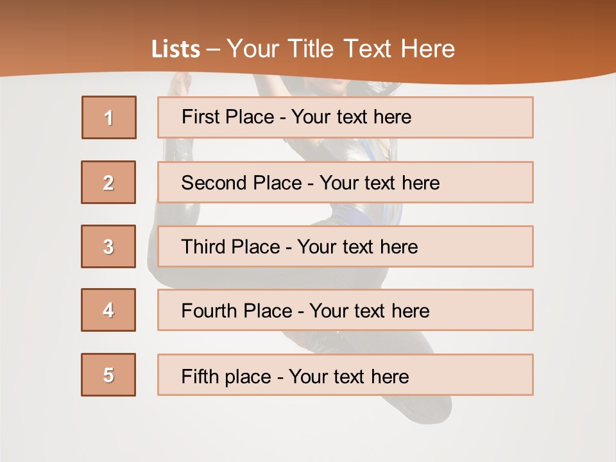Select the Fifth place text bar
This screenshot has height=462, width=616.
click(345, 375)
